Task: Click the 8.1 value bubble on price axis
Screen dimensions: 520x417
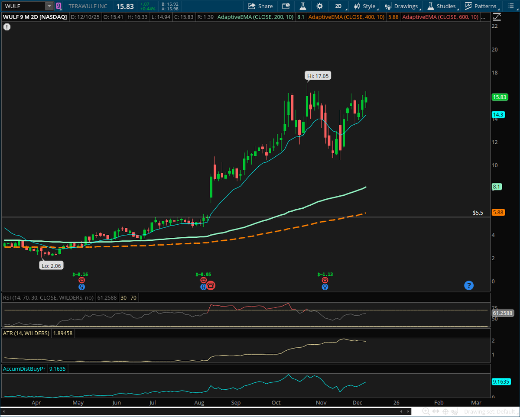Action: point(497,187)
